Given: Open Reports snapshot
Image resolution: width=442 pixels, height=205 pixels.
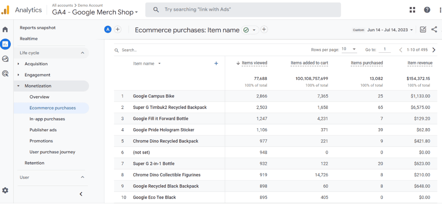Looking at the screenshot, I should click(x=38, y=28).
